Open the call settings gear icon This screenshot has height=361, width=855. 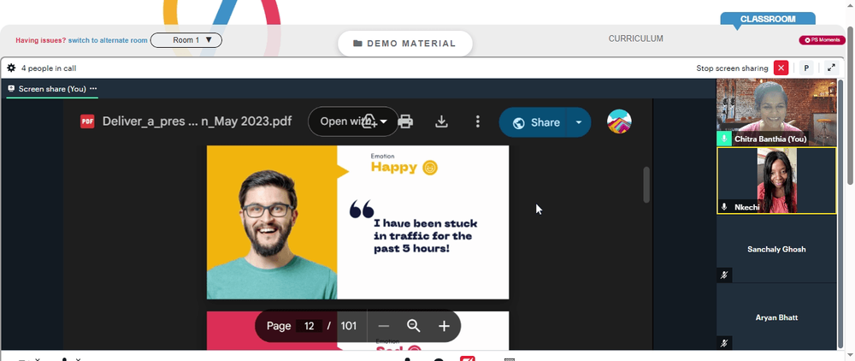point(11,68)
